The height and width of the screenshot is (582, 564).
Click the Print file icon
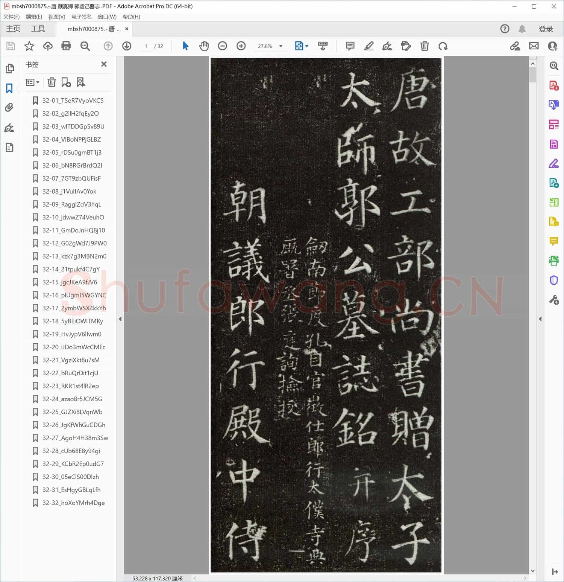click(66, 46)
